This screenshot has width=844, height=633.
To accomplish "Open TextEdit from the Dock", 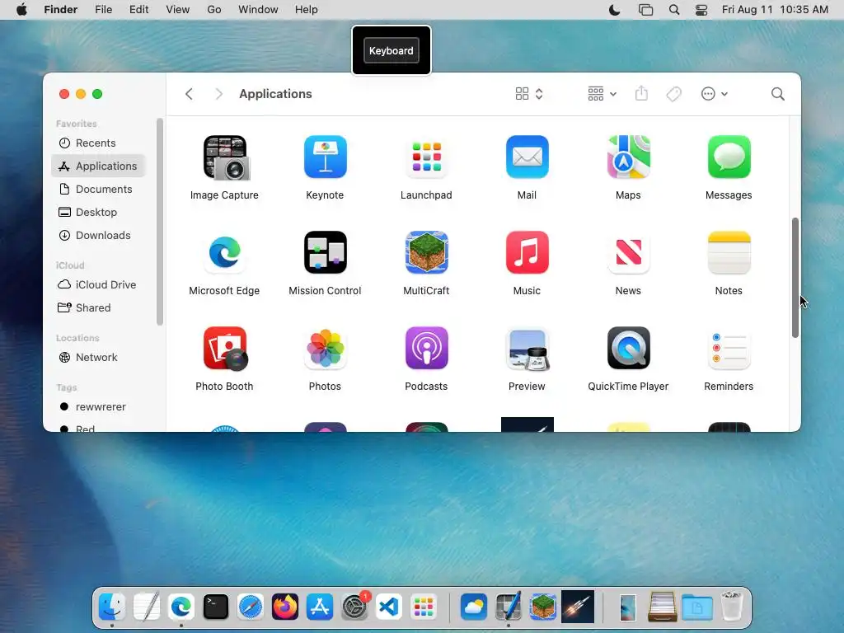I will point(147,607).
